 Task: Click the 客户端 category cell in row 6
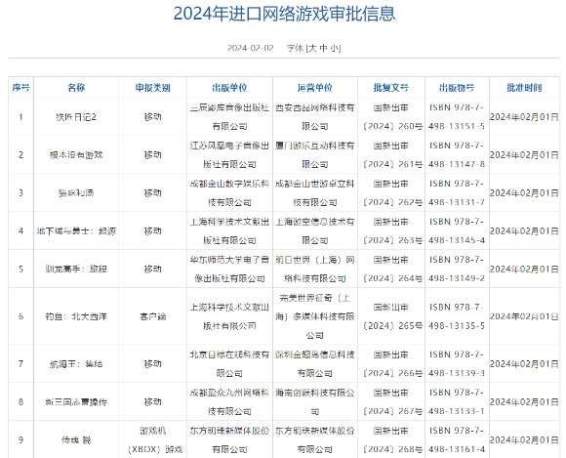point(152,316)
